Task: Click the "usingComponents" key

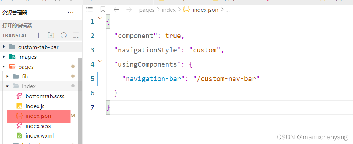Action: tap(148, 64)
